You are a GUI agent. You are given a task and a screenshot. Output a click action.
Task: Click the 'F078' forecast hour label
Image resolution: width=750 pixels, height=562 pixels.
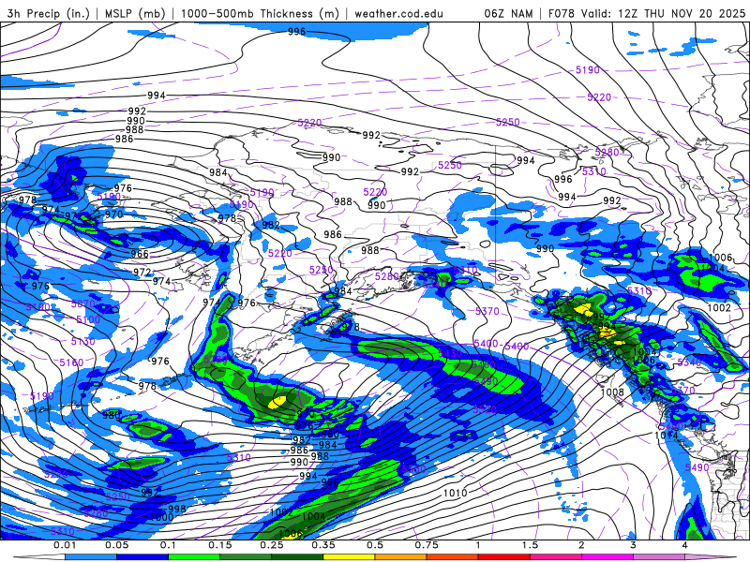tap(561, 13)
